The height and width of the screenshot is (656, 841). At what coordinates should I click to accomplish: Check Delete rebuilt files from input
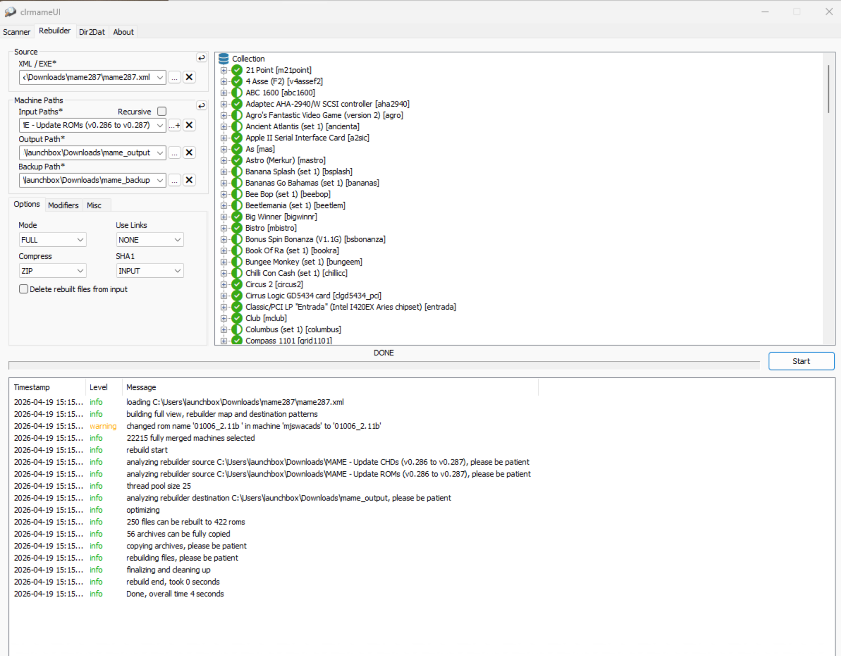pos(24,289)
